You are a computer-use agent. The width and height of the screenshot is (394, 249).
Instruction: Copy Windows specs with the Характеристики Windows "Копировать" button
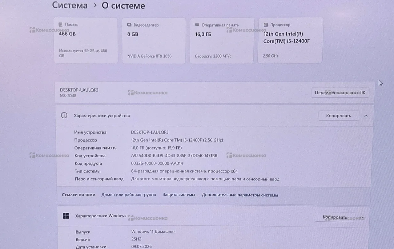pos(335,217)
